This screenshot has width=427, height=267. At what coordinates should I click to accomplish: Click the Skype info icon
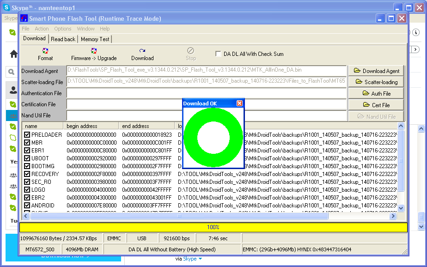click(415, 32)
